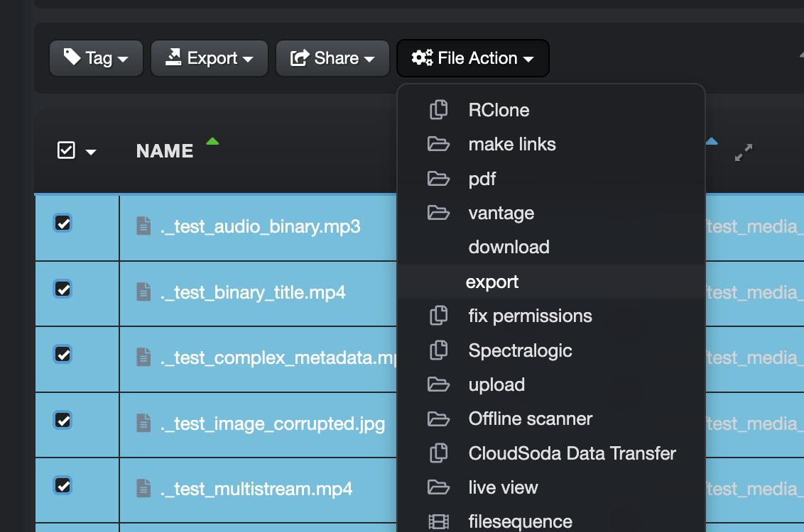This screenshot has width=804, height=532.
Task: Open file ._test_complex_metadata
Action: coord(278,358)
